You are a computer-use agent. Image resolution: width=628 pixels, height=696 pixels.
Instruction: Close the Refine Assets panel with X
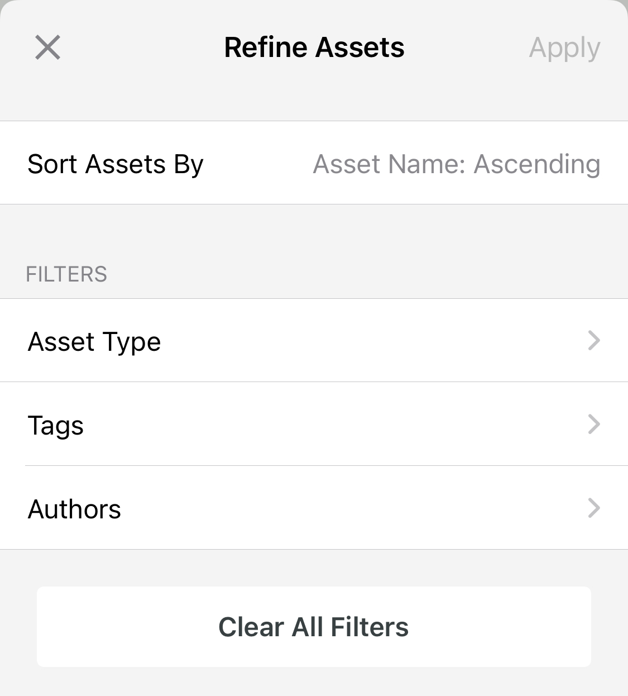tap(47, 47)
